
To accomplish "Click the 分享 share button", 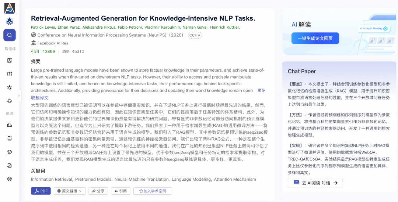I will (x=98, y=191).
